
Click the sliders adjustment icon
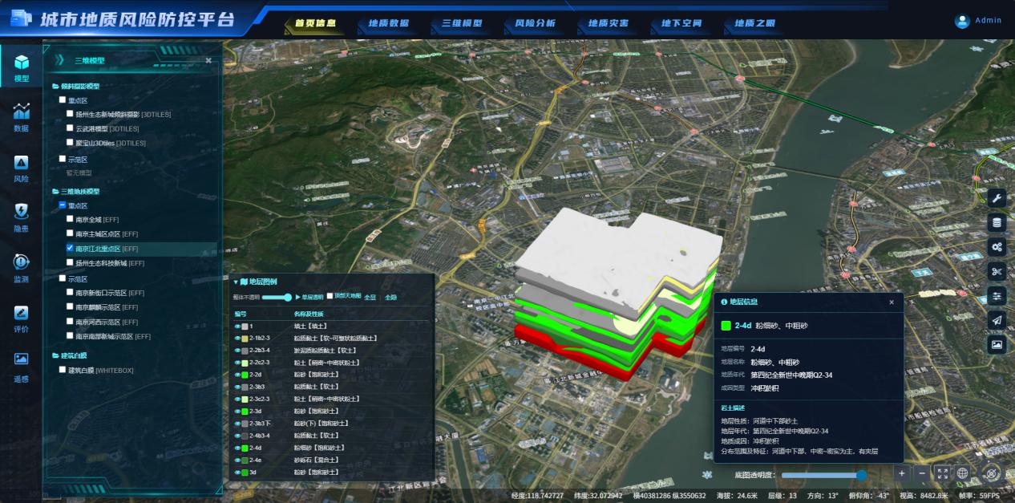click(997, 295)
